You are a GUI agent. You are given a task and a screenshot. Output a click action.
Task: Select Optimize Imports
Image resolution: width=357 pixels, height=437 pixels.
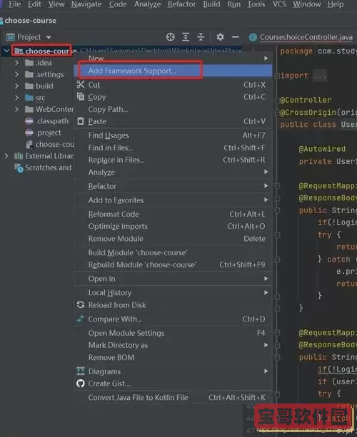pos(173,226)
